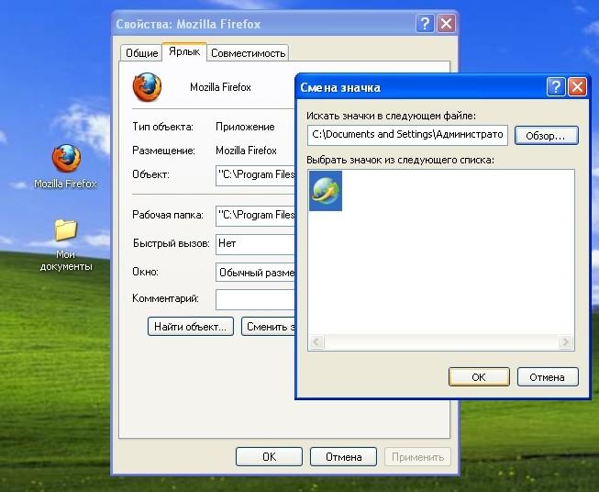Select the Ярлык tab
The image size is (599, 492).
184,51
